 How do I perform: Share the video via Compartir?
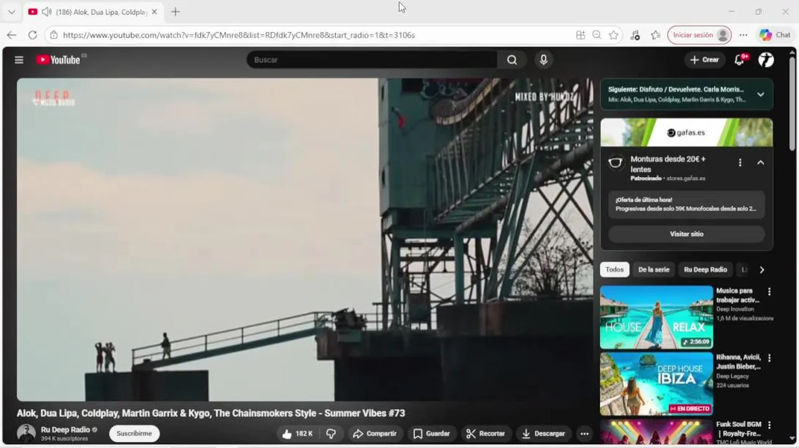point(375,434)
